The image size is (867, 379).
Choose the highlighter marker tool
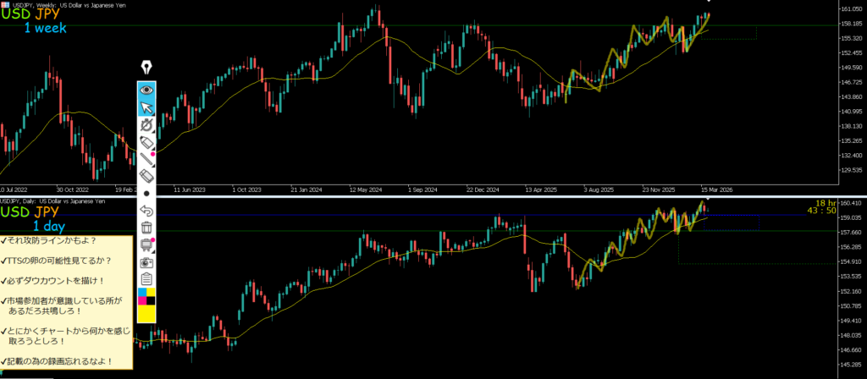click(146, 142)
